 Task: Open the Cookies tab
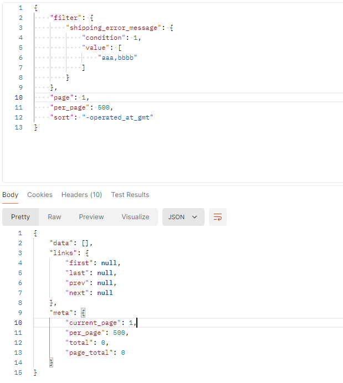(x=40, y=195)
